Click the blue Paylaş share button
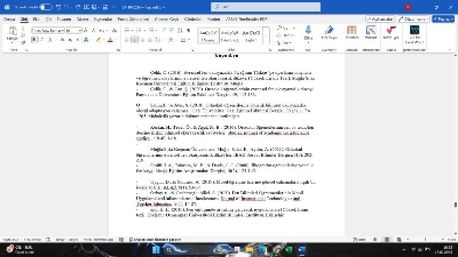The height and width of the screenshot is (257, 458). click(x=443, y=19)
